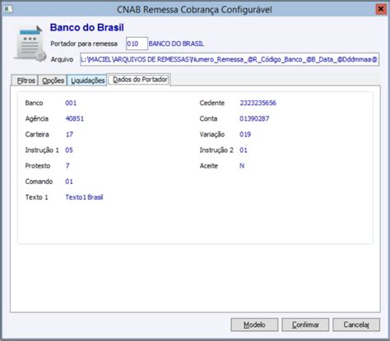Select the Aceite value N
The image size is (390, 341).
point(242,166)
